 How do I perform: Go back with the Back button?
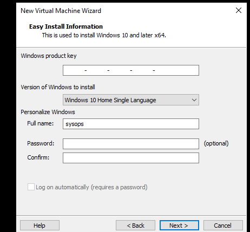tap(135, 226)
